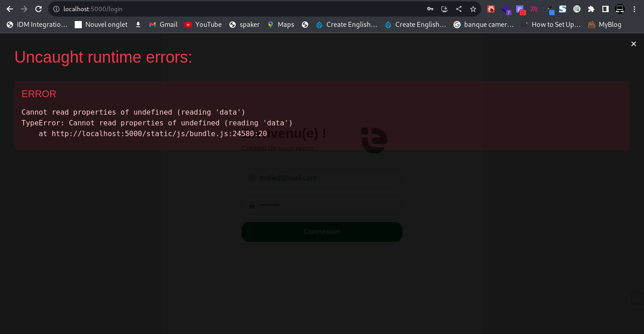This screenshot has height=334, width=644.
Task: Toggle the browser side panel
Action: pos(605,9)
